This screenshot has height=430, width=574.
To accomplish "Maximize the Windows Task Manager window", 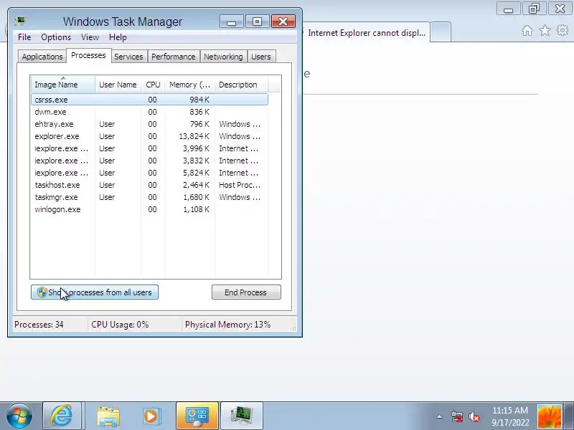I will click(x=257, y=21).
